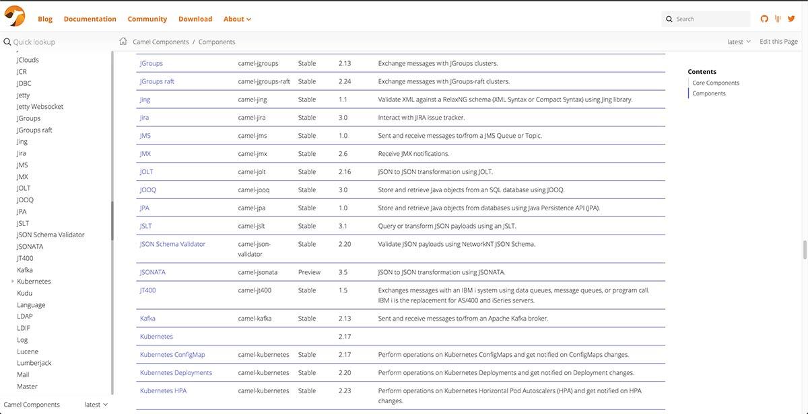This screenshot has width=808, height=414.
Task: Click the Twitter bird icon
Action: coord(791,17)
